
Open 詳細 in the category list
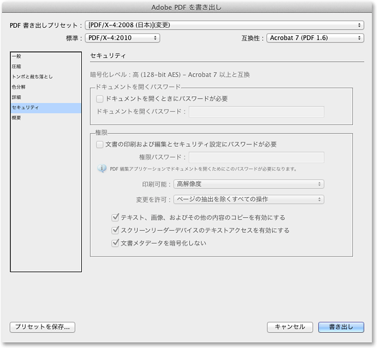tap(16, 97)
